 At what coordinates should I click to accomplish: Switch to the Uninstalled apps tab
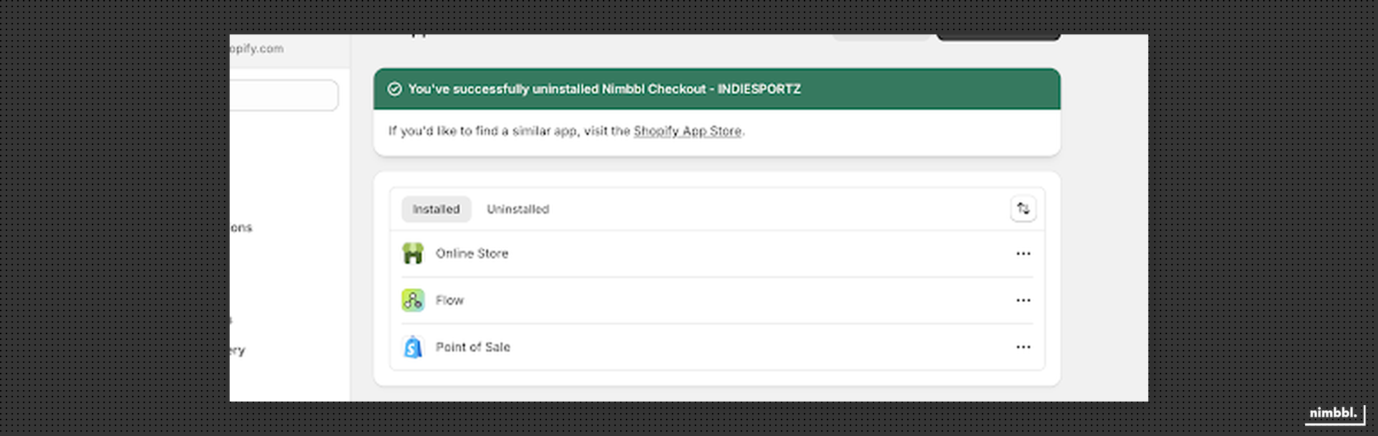[x=517, y=209]
